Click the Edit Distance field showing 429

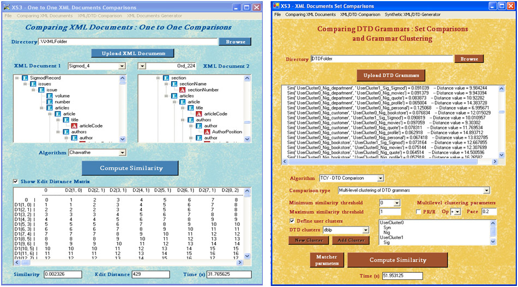(x=150, y=274)
